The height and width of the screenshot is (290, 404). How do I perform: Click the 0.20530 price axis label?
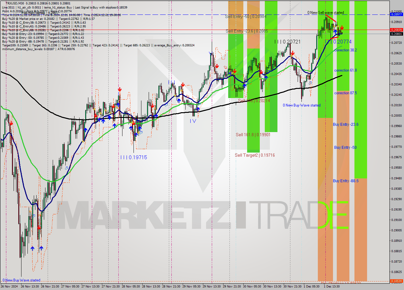(396, 64)
